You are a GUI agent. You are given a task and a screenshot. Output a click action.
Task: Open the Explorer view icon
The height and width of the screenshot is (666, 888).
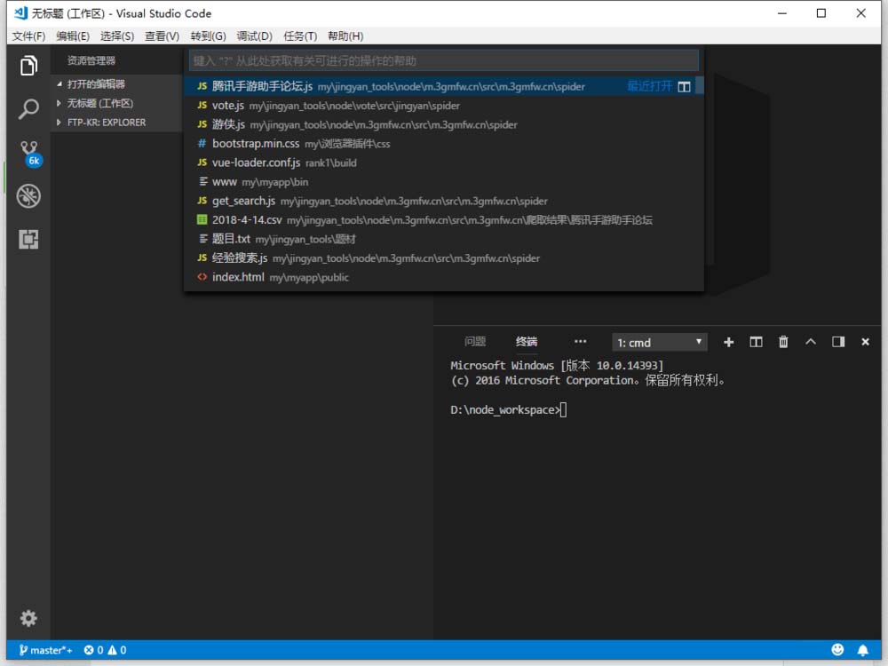point(28,66)
